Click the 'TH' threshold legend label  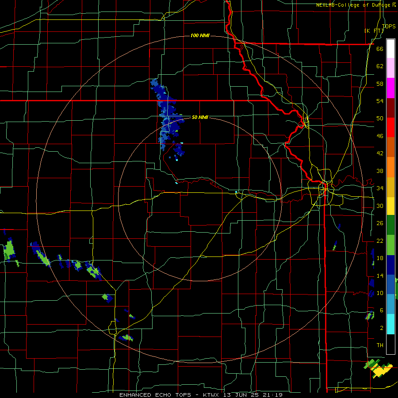[380, 345]
